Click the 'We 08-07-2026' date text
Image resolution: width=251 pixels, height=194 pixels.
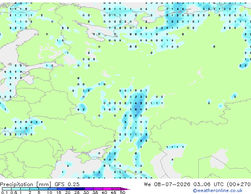pyautogui.click(x=167, y=184)
